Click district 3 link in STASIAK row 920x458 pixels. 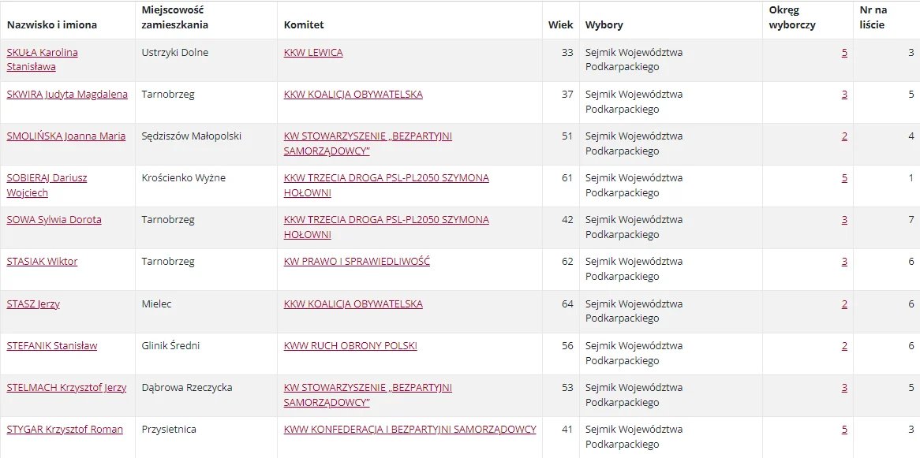tap(844, 262)
